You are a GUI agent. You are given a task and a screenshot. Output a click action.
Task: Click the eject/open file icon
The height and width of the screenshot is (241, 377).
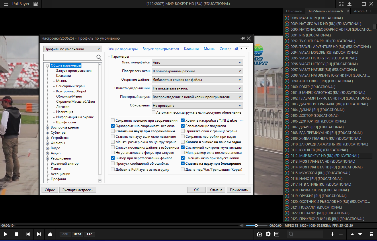pos(50,234)
